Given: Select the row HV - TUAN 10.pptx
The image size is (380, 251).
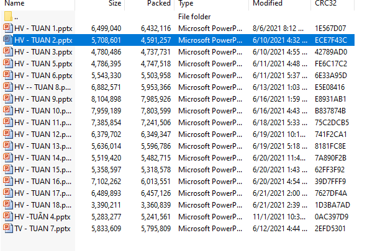Looking at the screenshot, I should pyautogui.click(x=45, y=110).
